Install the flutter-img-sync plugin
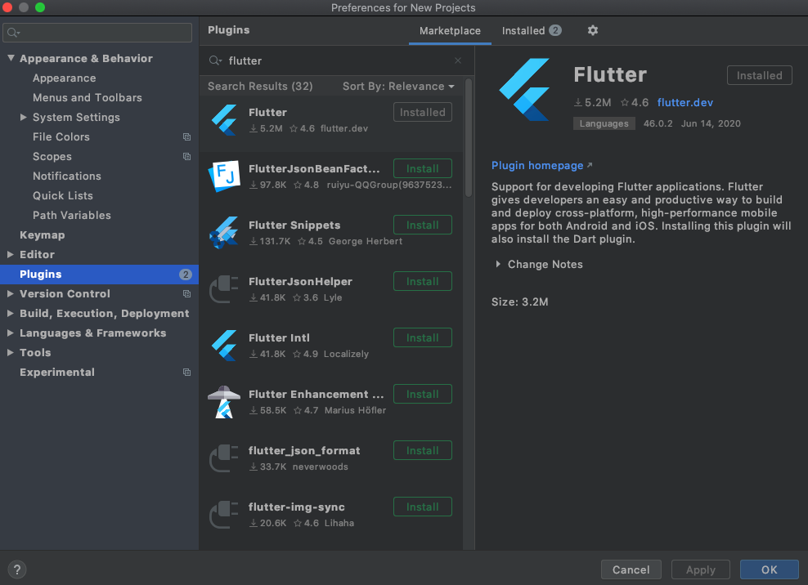 (423, 507)
